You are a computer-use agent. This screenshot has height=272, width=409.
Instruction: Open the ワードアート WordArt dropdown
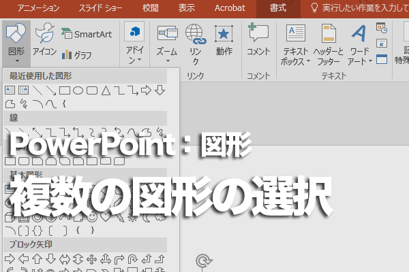pos(359,45)
